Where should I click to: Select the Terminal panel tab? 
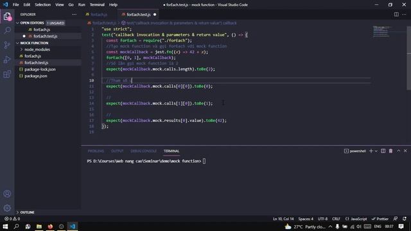pos(171,151)
